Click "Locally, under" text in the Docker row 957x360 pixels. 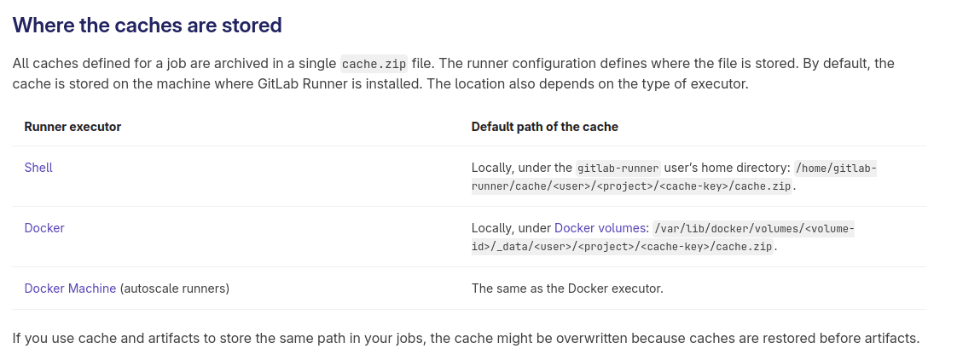point(511,228)
